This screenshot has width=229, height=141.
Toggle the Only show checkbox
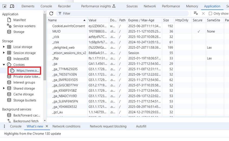coord(210,14)
